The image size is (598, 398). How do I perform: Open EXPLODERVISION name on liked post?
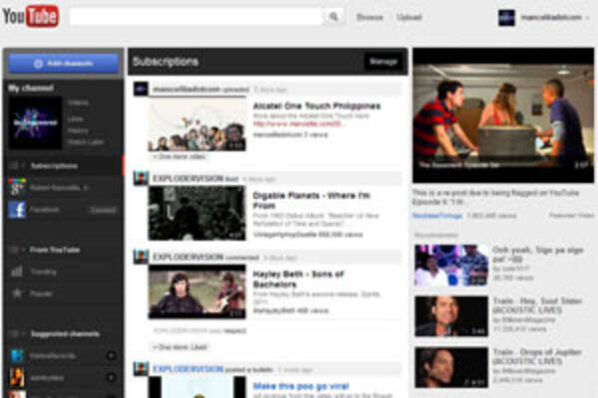(x=188, y=179)
